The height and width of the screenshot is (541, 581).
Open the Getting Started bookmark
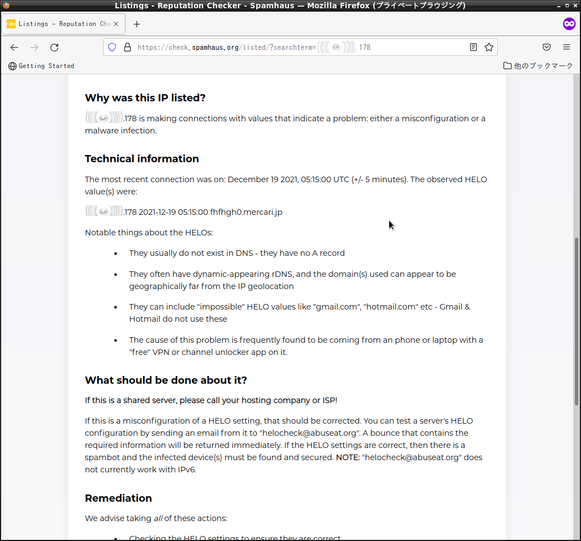(x=41, y=66)
